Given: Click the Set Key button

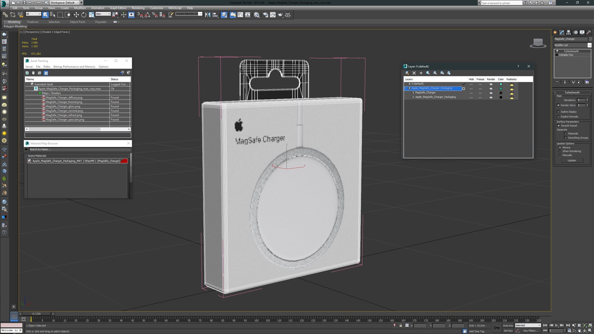Looking at the screenshot, I should tap(508, 331).
